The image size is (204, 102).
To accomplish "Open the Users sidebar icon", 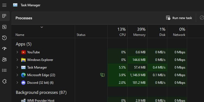I will (x=4, y=60).
